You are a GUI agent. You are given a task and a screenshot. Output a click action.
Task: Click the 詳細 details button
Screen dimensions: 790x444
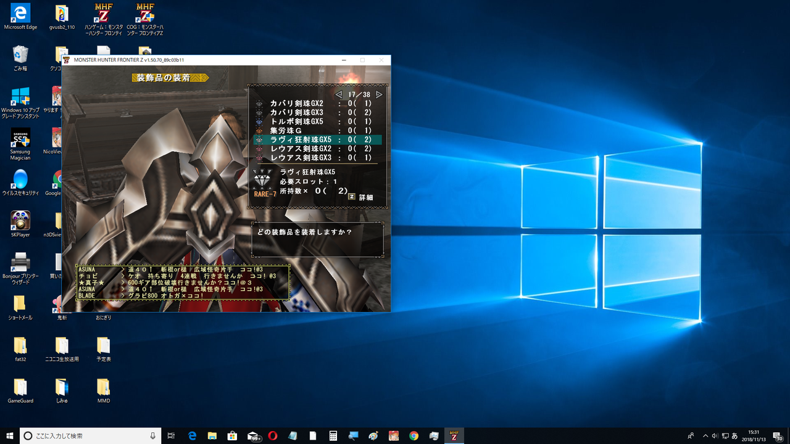[360, 197]
